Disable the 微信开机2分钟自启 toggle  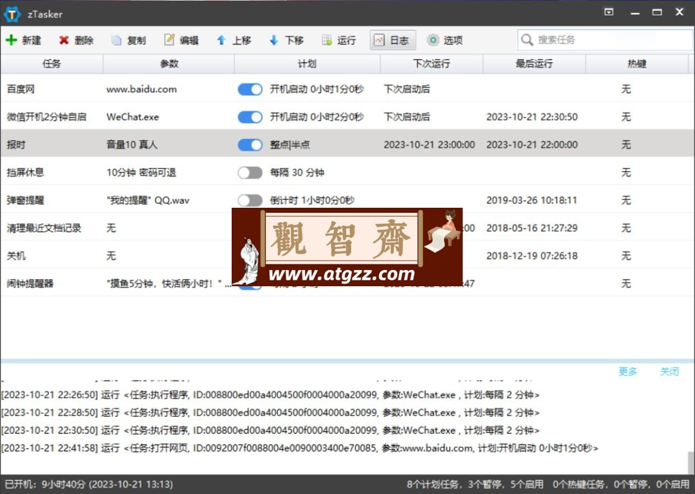[x=250, y=117]
